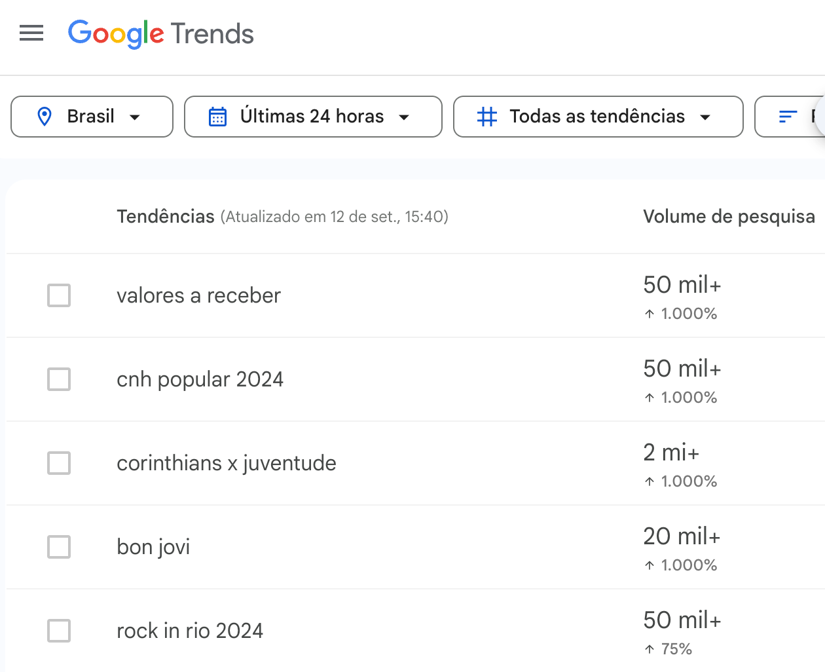Click the location pin icon
The height and width of the screenshot is (672, 825).
(45, 117)
